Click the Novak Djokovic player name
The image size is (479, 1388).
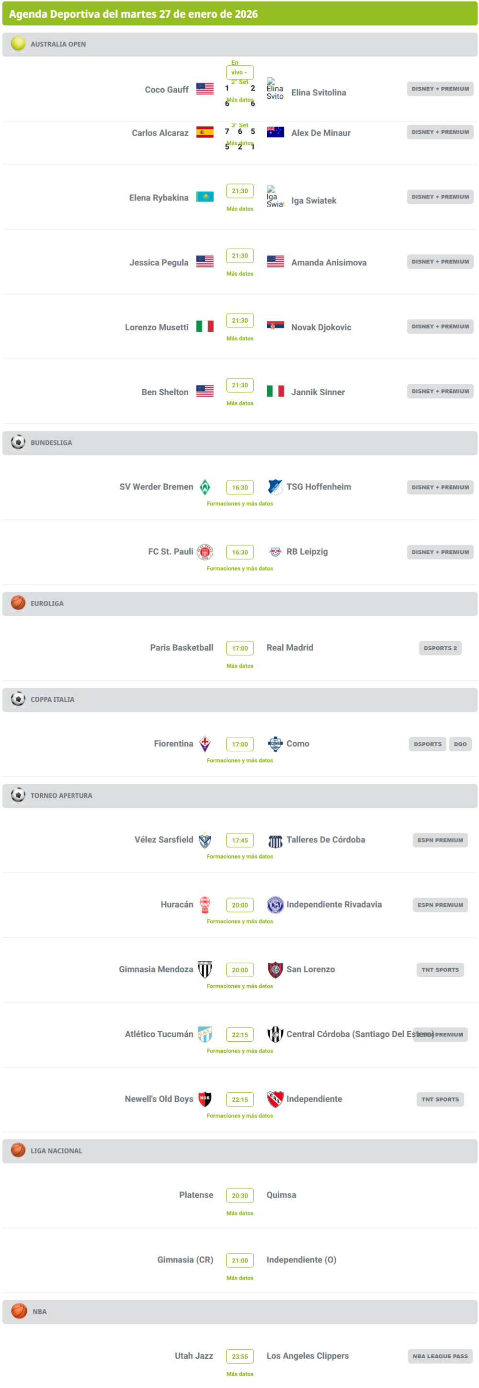click(321, 327)
